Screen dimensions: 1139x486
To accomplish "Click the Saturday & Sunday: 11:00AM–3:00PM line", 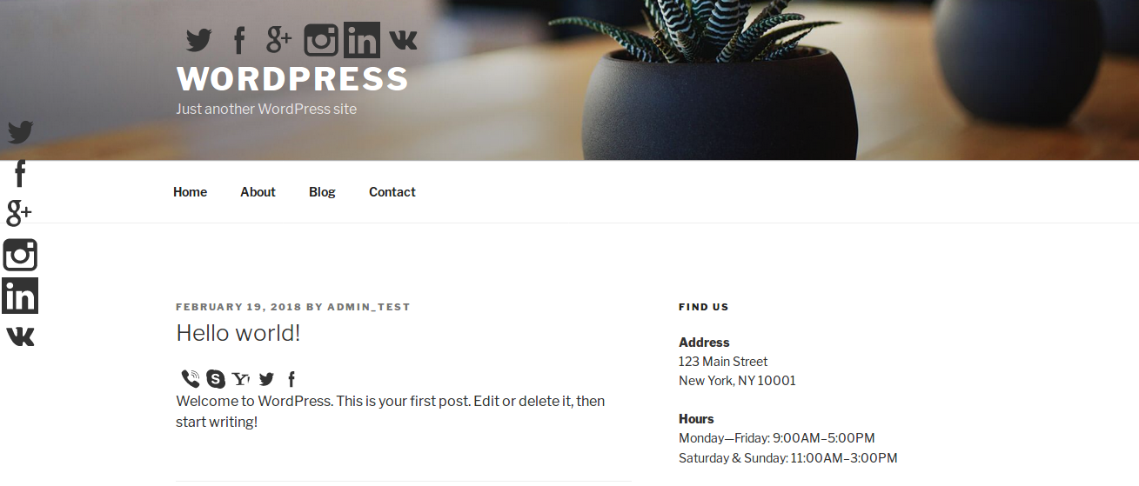I will [788, 458].
